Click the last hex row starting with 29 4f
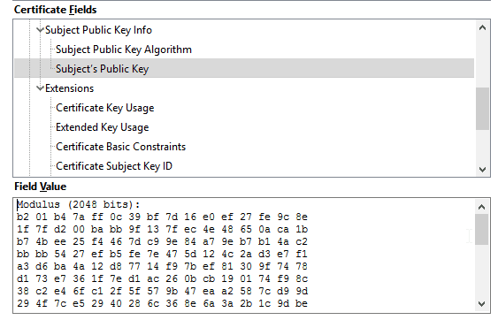Viewport: 498px width, 320px height. [162, 303]
